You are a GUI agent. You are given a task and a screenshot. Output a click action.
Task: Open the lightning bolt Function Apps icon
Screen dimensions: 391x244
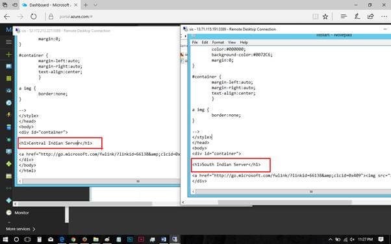click(8, 115)
